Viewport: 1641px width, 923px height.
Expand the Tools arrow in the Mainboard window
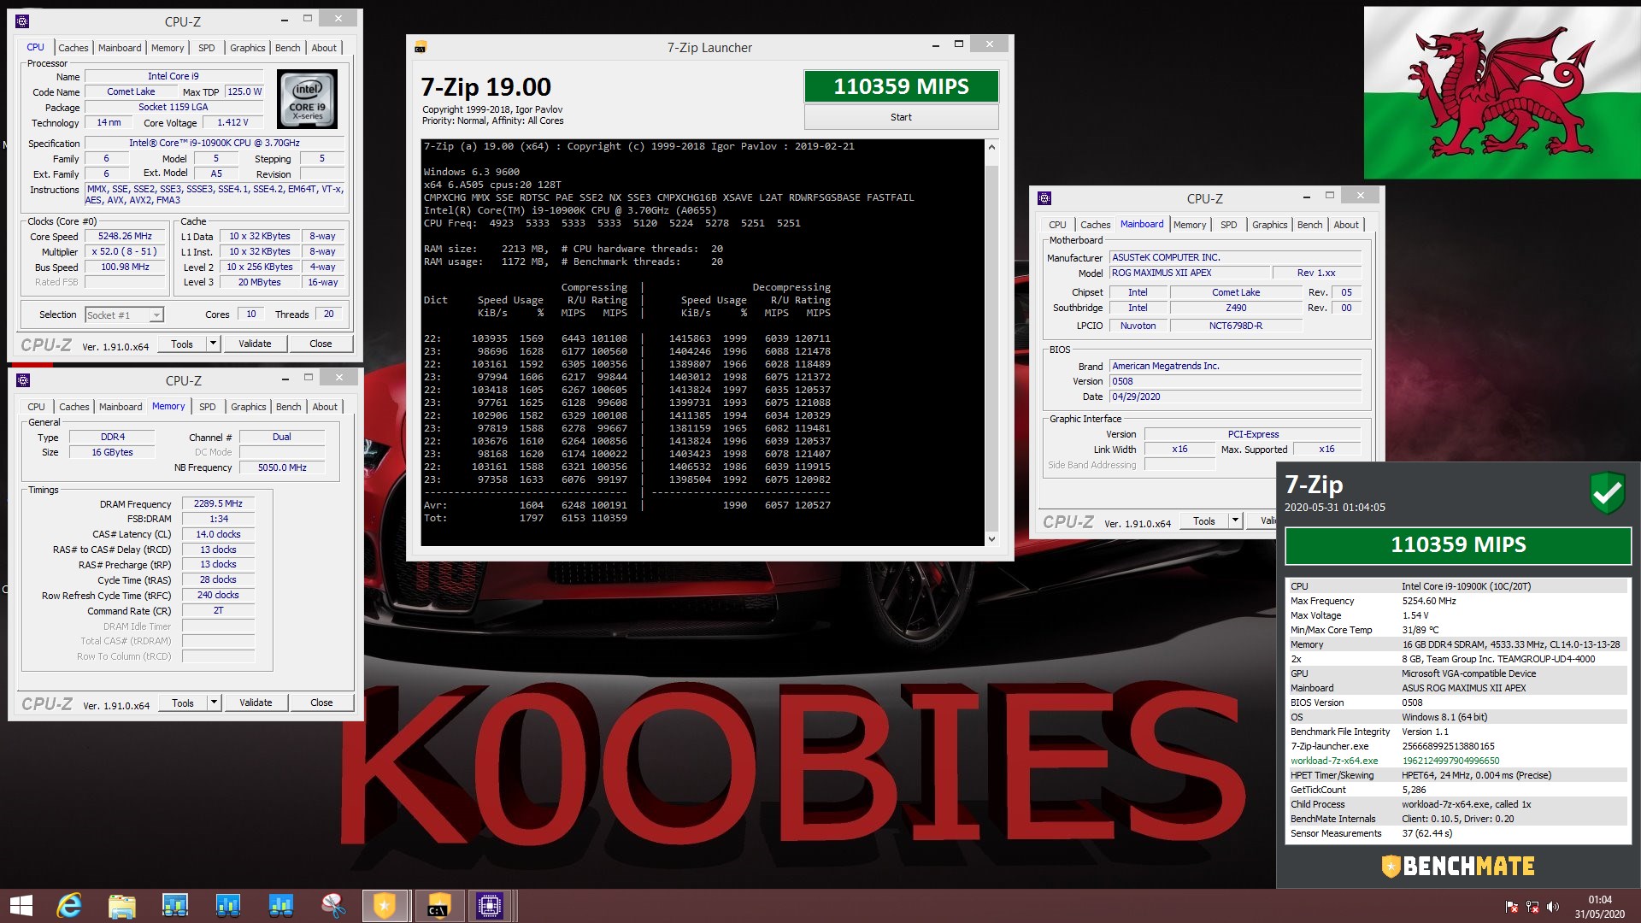pyautogui.click(x=1235, y=520)
